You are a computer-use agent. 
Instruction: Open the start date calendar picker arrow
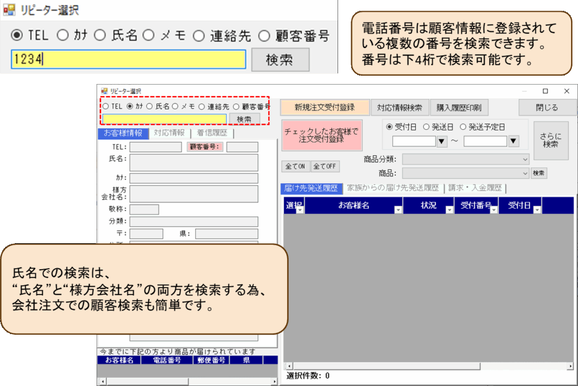(443, 141)
